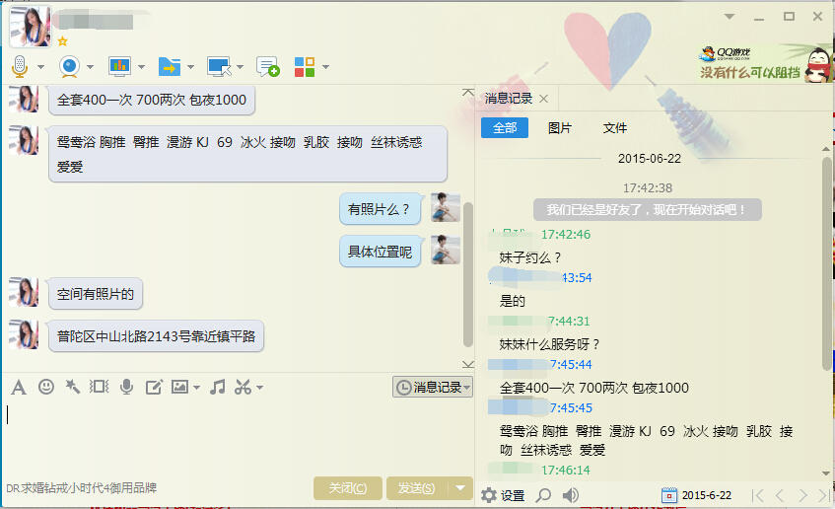Expand the video call options arrow

click(x=90, y=67)
